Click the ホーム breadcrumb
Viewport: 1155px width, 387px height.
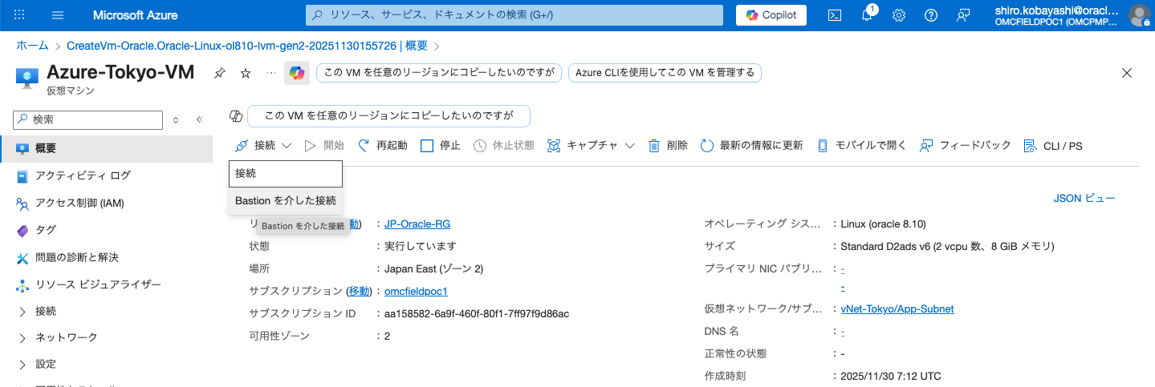32,46
